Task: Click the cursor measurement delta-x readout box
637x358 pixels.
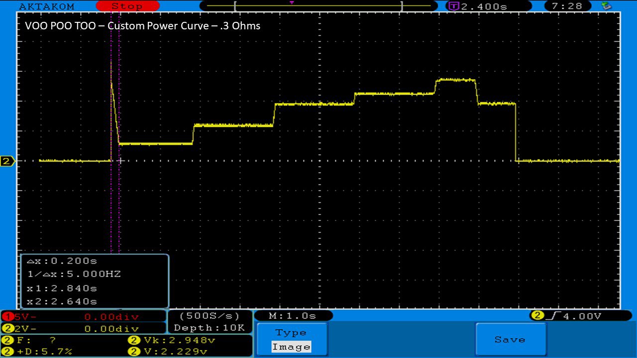Action: pyautogui.click(x=95, y=281)
